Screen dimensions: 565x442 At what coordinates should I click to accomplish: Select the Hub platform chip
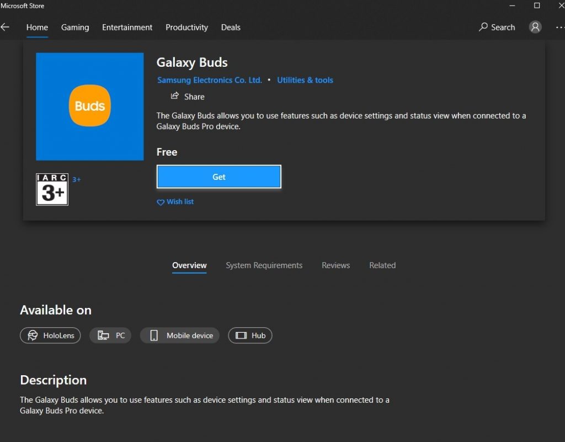(x=250, y=336)
